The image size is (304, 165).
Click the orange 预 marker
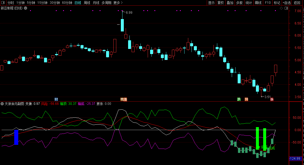(247, 99)
